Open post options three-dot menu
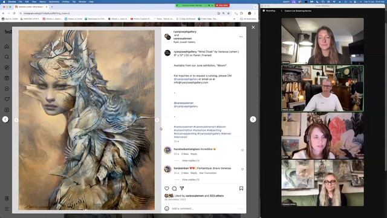Screen dimensions: 387x218 [241, 36]
